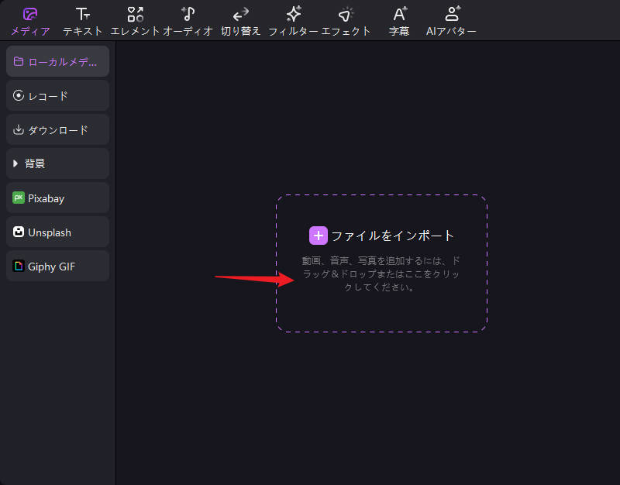Open the ダウンロード (Downloads) section

tap(57, 129)
